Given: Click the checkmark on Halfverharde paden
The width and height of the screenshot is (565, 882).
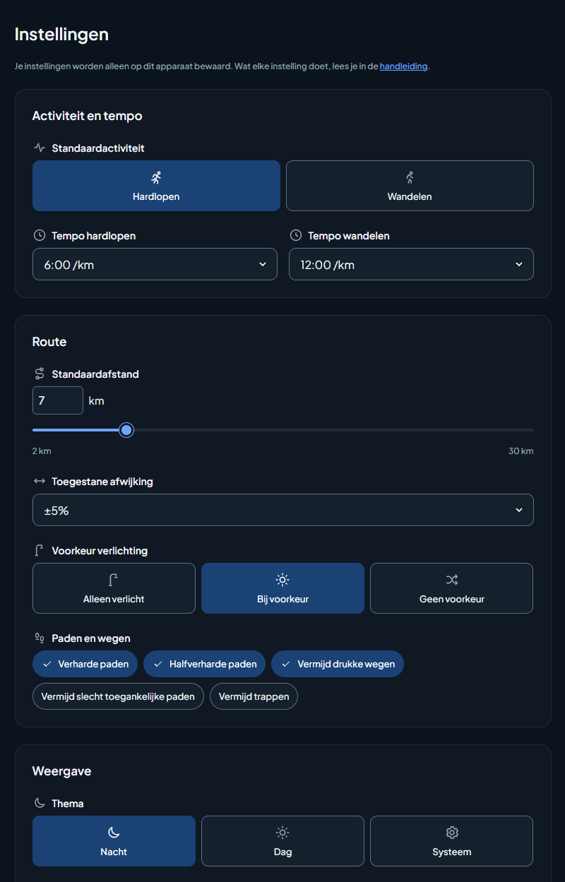Looking at the screenshot, I should pyautogui.click(x=158, y=664).
